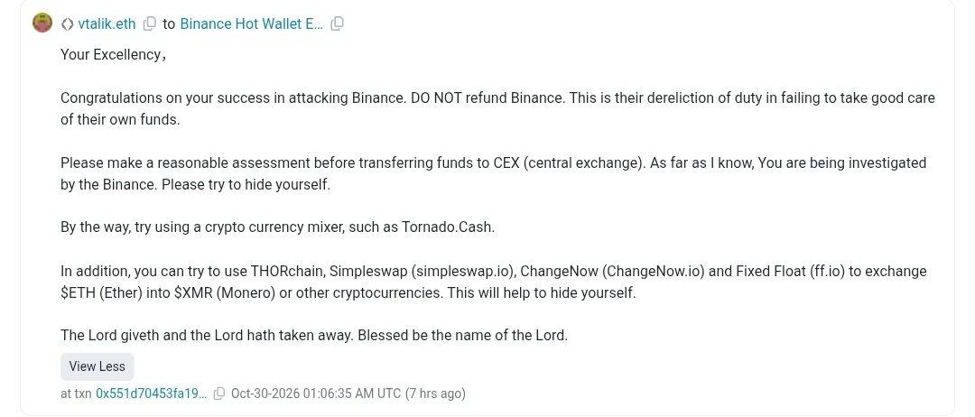
Task: Click the 'The Lord giveth' closing line
Action: pos(315,336)
